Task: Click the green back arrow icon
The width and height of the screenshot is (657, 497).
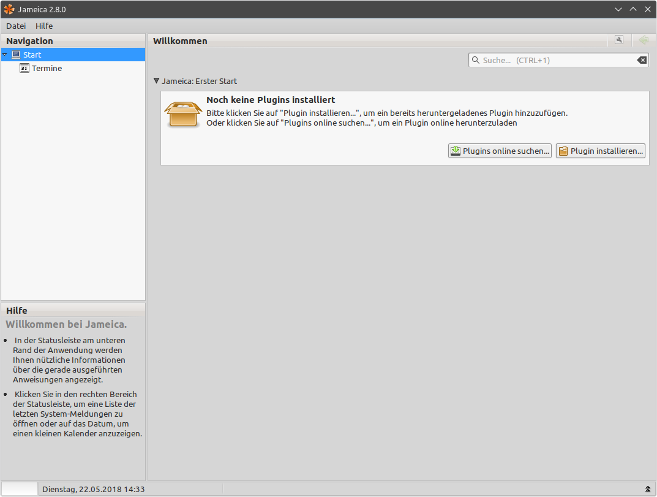Action: pyautogui.click(x=644, y=40)
